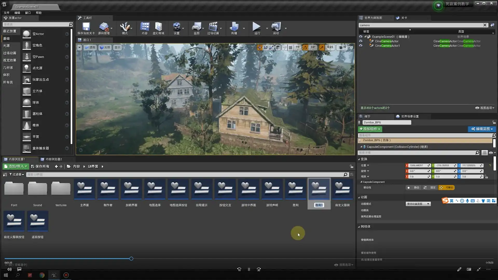Open the 过滤器 Filters dropdown

tap(17, 174)
